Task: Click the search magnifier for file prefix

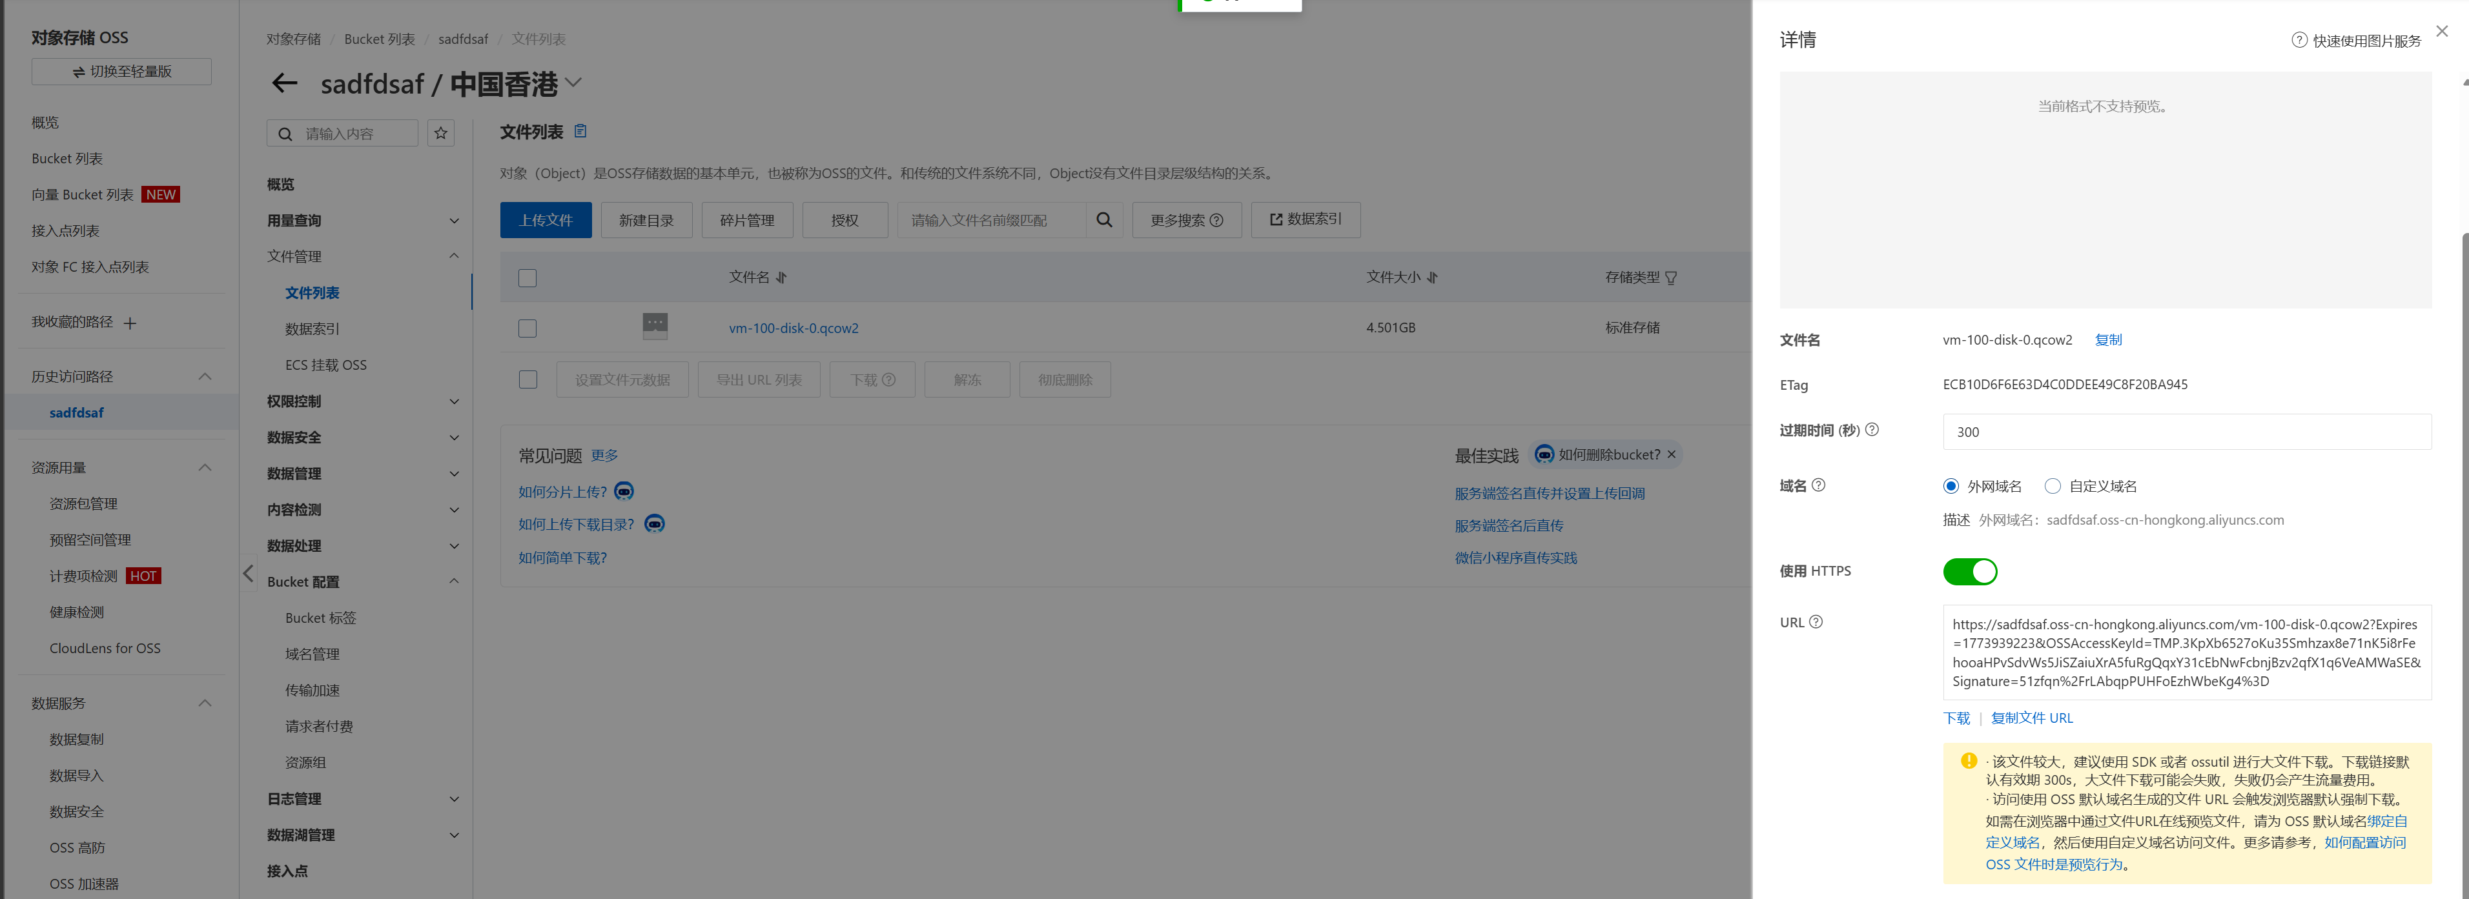Action: (x=1104, y=221)
